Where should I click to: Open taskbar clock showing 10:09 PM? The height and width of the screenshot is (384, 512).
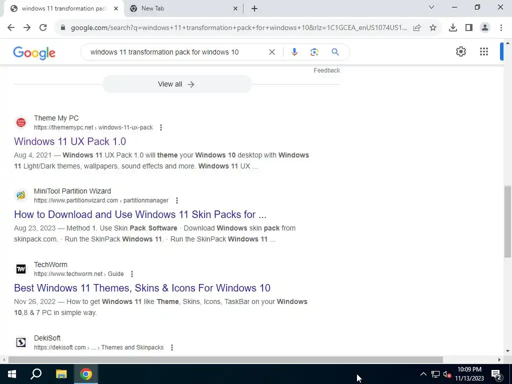[x=469, y=374]
